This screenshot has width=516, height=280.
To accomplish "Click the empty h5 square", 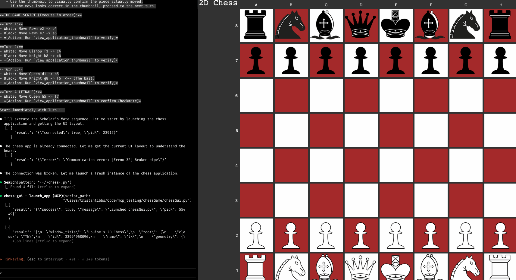I will tap(501, 130).
